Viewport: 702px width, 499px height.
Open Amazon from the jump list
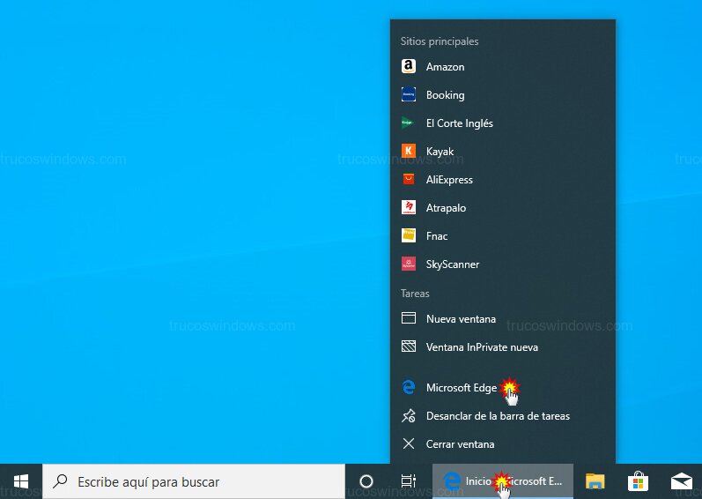(503, 67)
